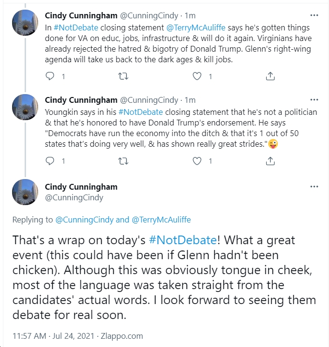Open more options on the final wrap-up tweet
329x347 pixels.
pos(314,187)
